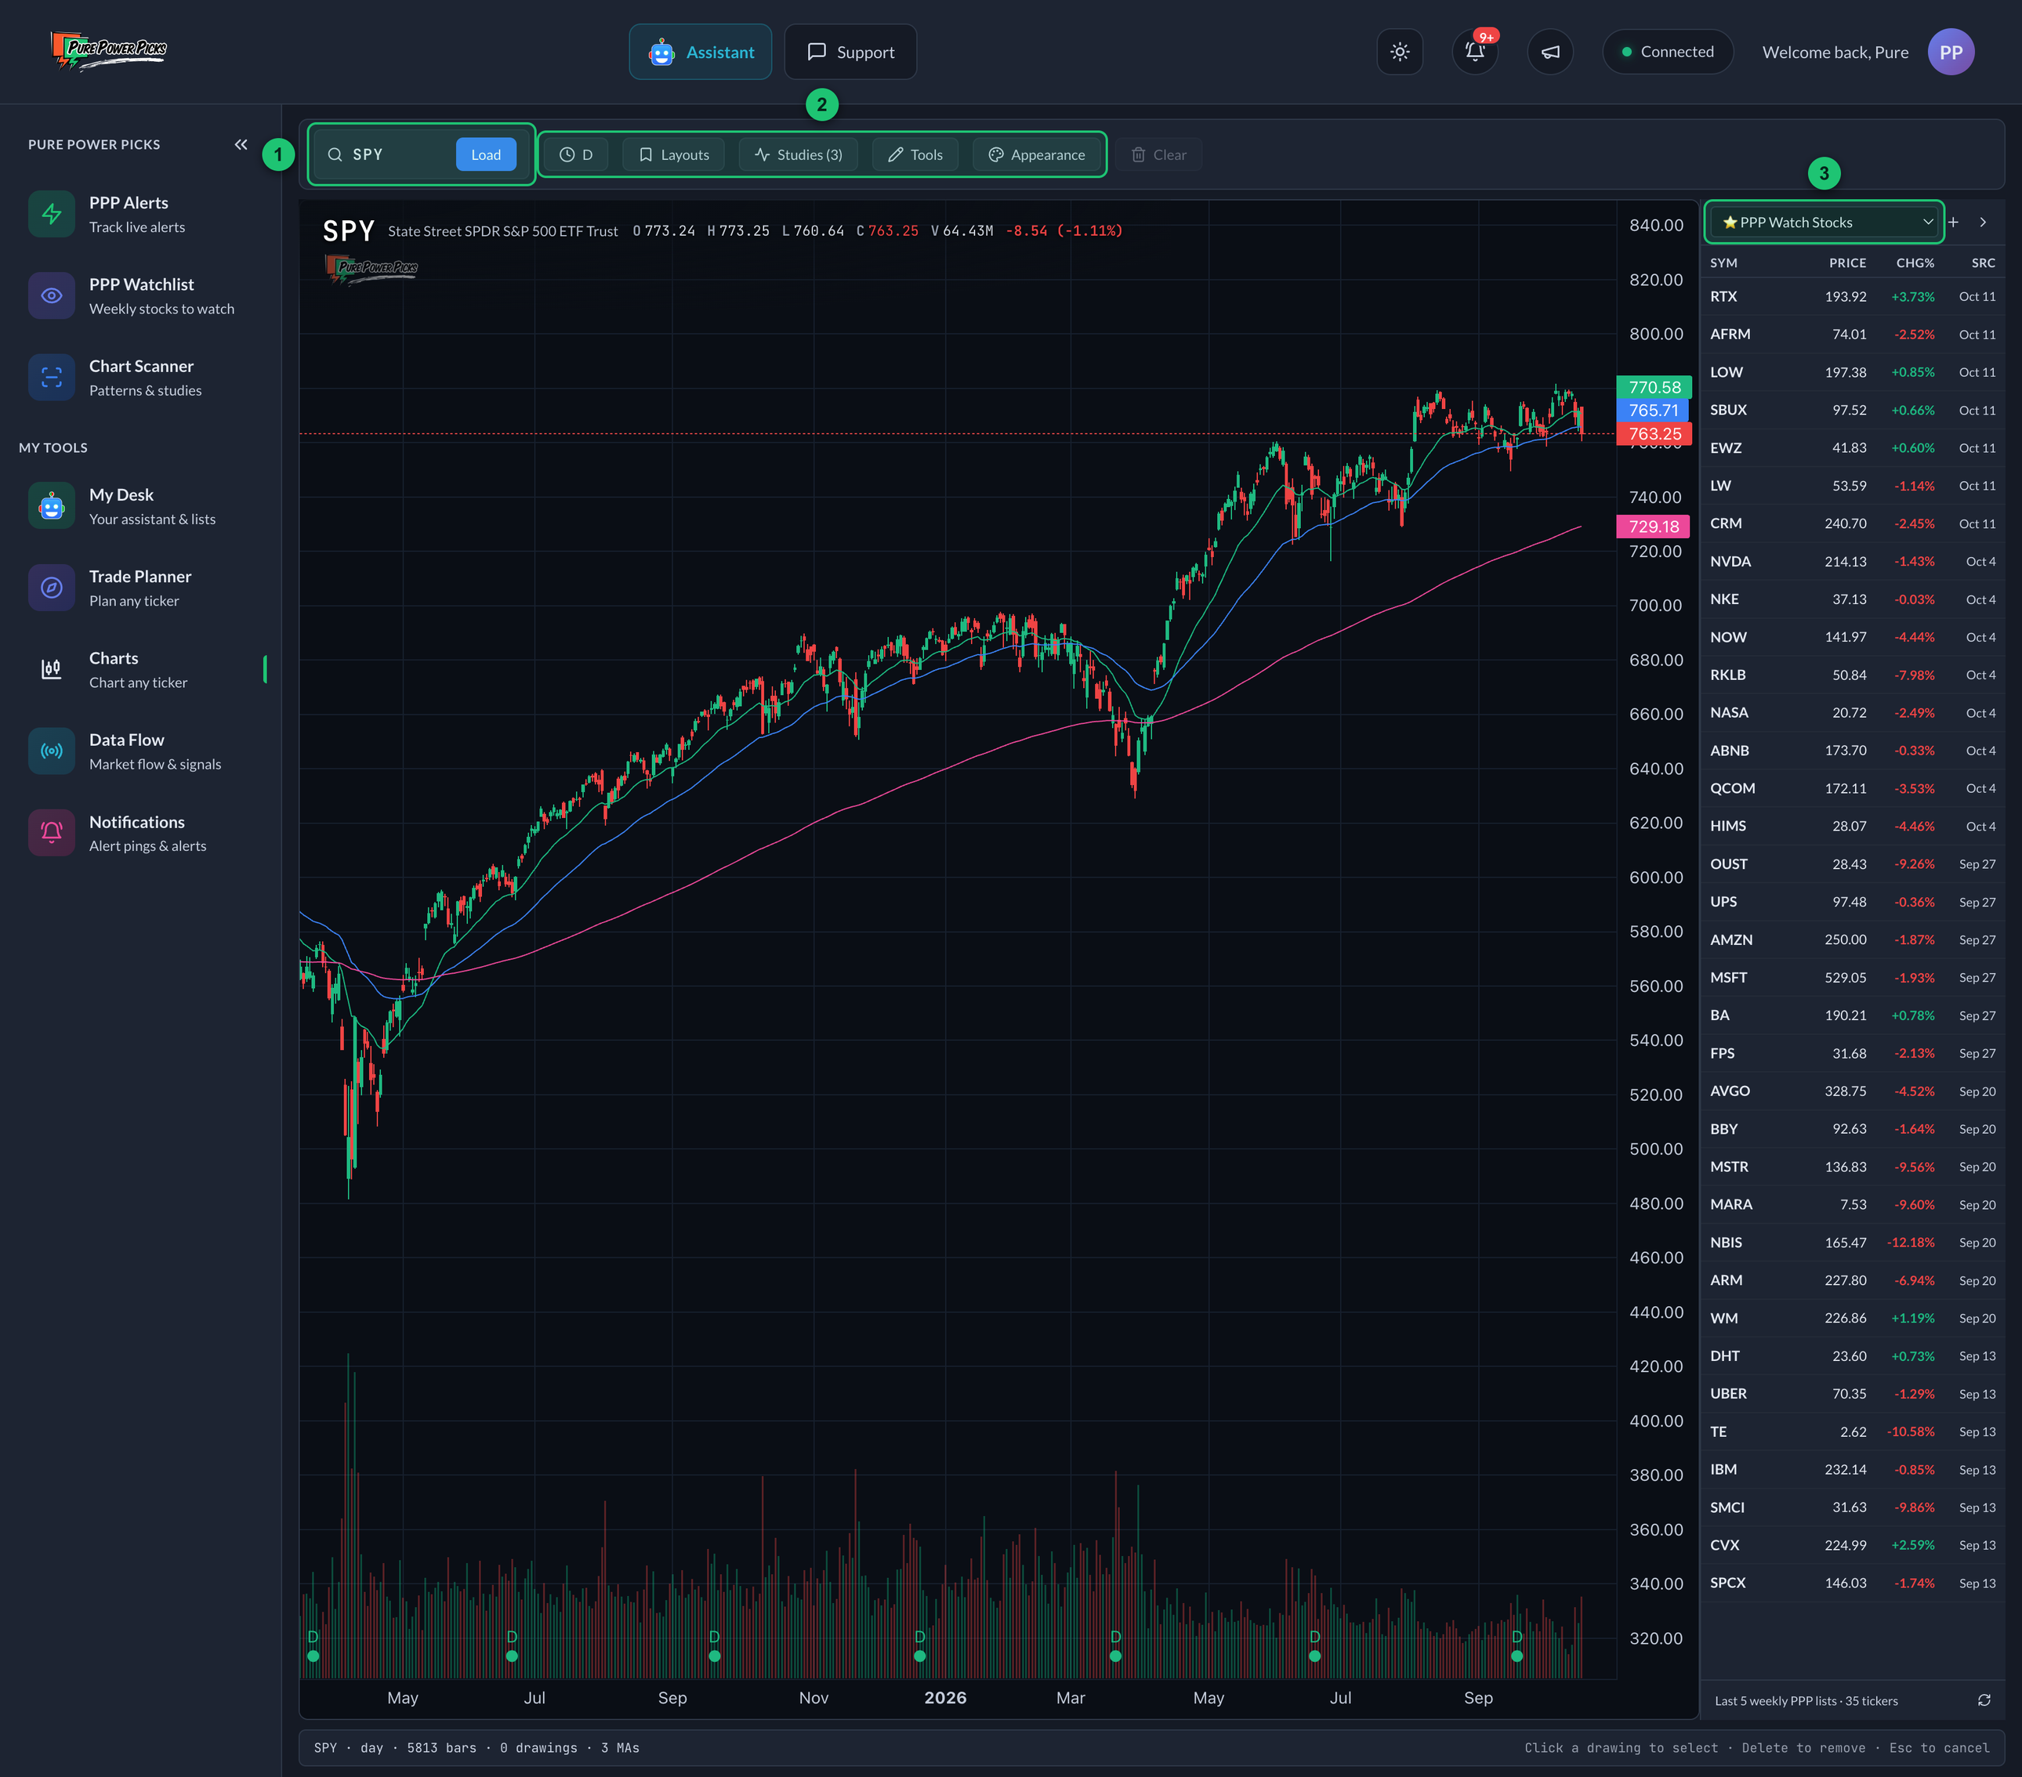Click the blue 765.71 price label
This screenshot has height=1777, width=2022.
[x=1654, y=411]
